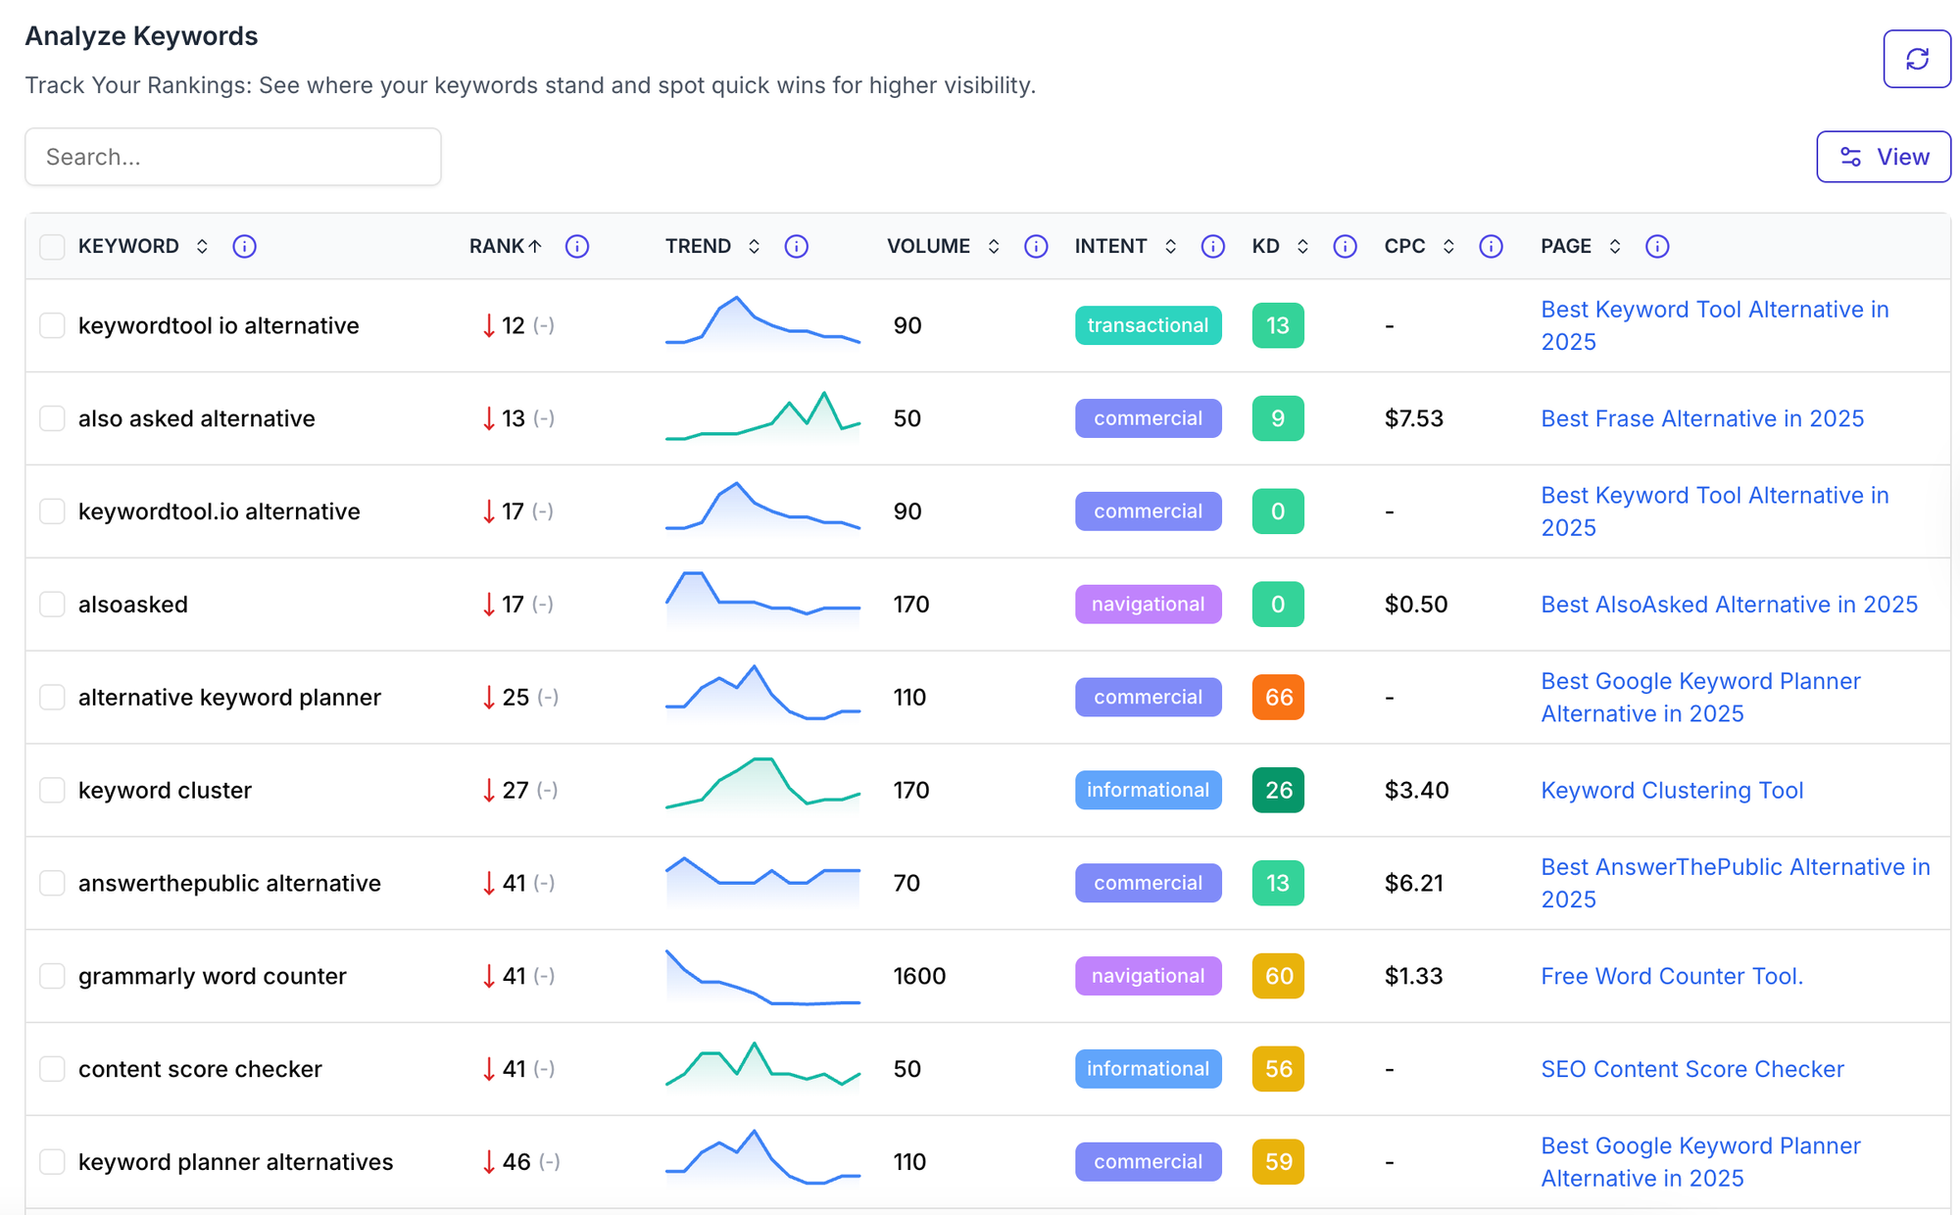Viewport: 1960px width, 1215px height.
Task: Click the KEYWORD column header label
Action: click(x=128, y=246)
